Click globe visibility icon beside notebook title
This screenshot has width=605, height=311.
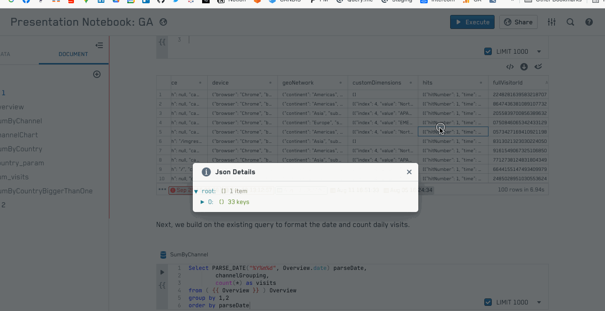[163, 22]
